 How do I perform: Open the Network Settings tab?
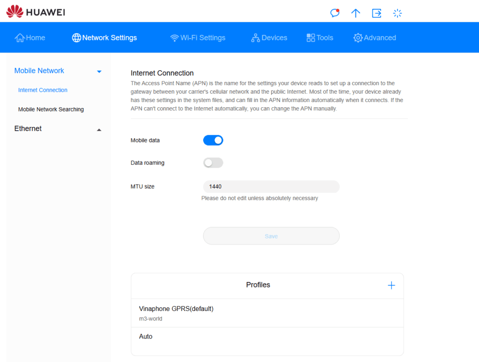click(104, 37)
